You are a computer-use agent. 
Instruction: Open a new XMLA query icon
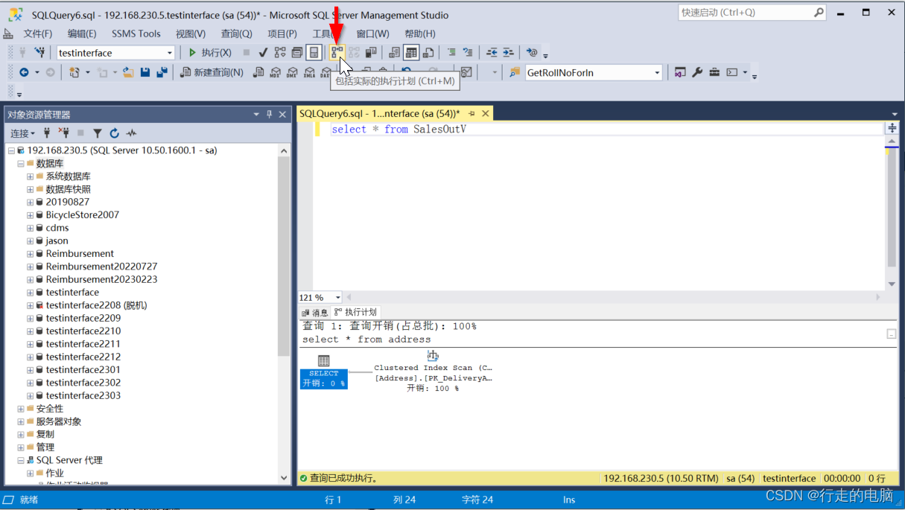pos(308,72)
